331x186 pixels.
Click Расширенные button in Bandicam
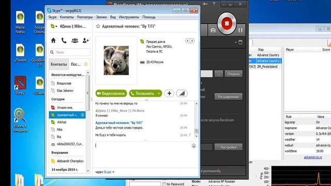coord(229,97)
